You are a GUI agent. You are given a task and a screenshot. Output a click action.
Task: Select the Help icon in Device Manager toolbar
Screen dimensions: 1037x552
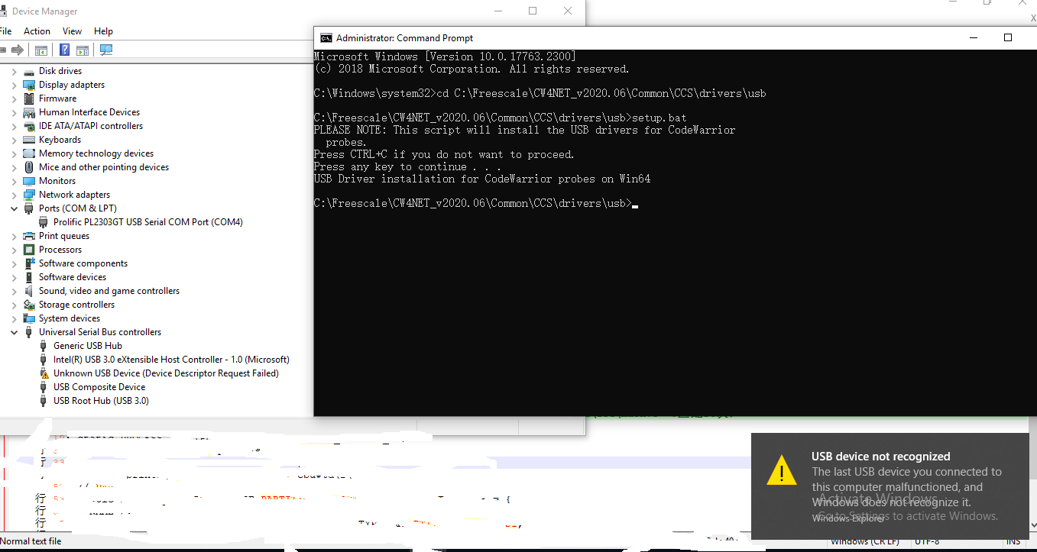pyautogui.click(x=63, y=50)
